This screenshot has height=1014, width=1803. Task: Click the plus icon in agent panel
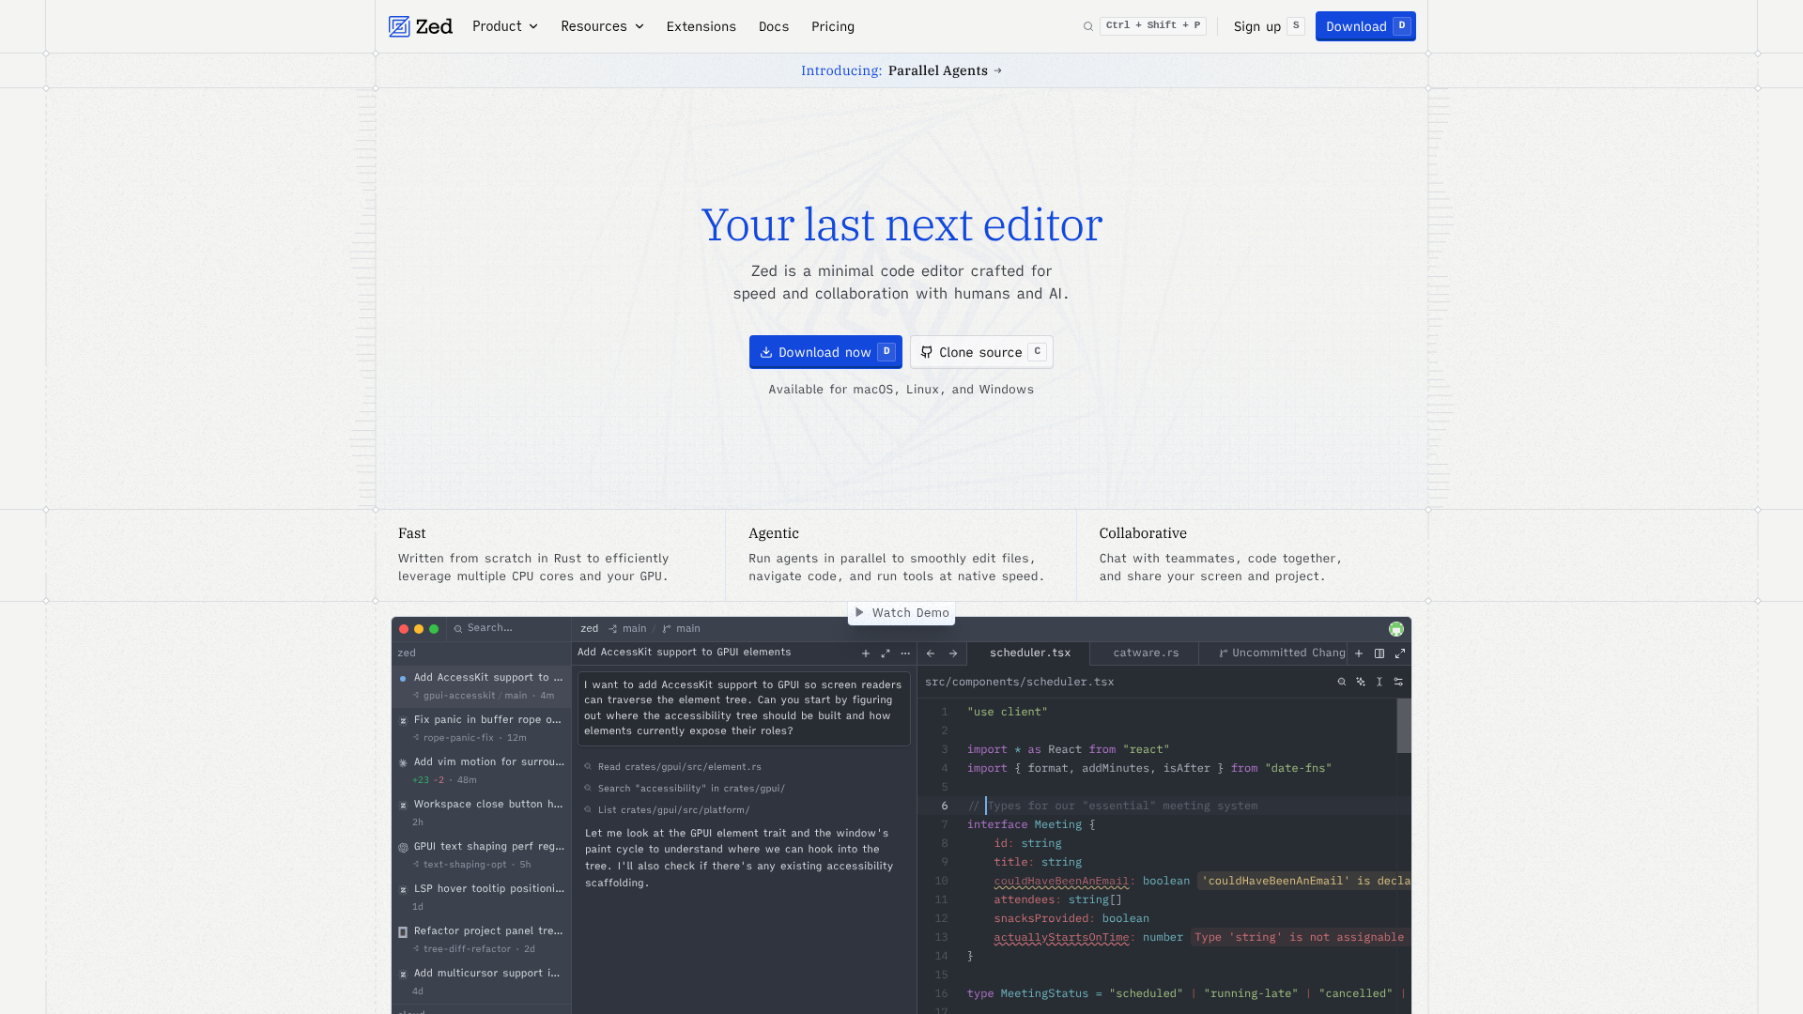click(866, 653)
